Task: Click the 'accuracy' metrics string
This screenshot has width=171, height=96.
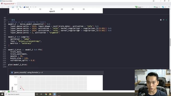Action: pos(26,43)
